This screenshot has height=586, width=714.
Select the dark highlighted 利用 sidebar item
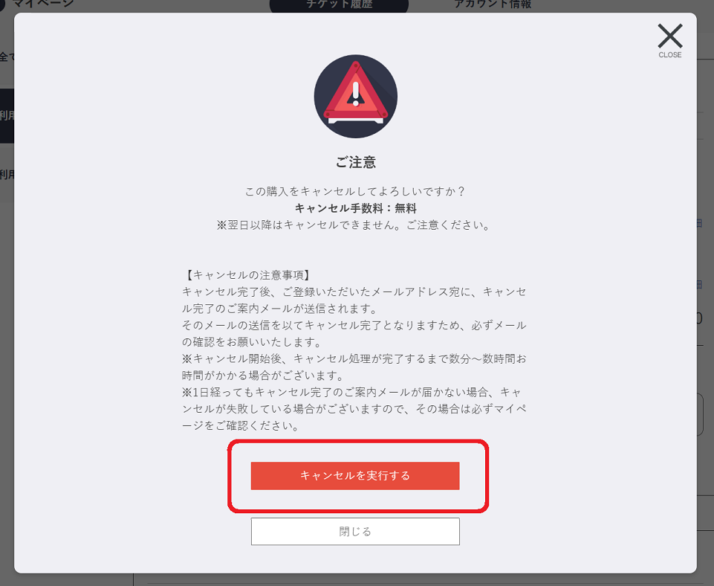7,116
